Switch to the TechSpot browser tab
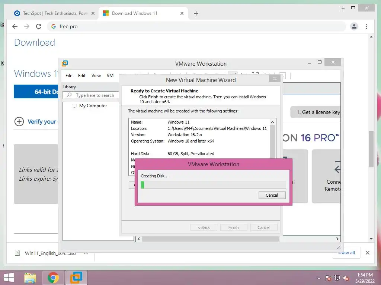Screen dimensions: 381x285 (54, 13)
